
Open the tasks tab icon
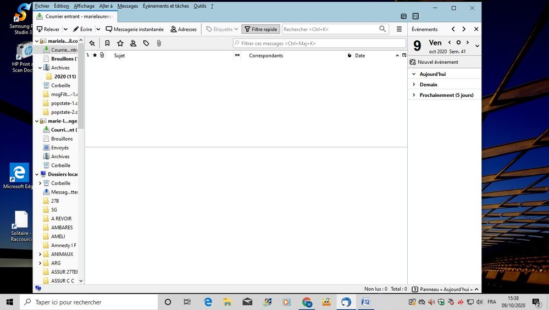(415, 16)
